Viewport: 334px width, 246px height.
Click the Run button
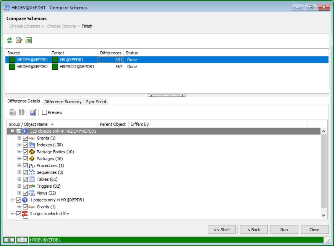coord(284,229)
